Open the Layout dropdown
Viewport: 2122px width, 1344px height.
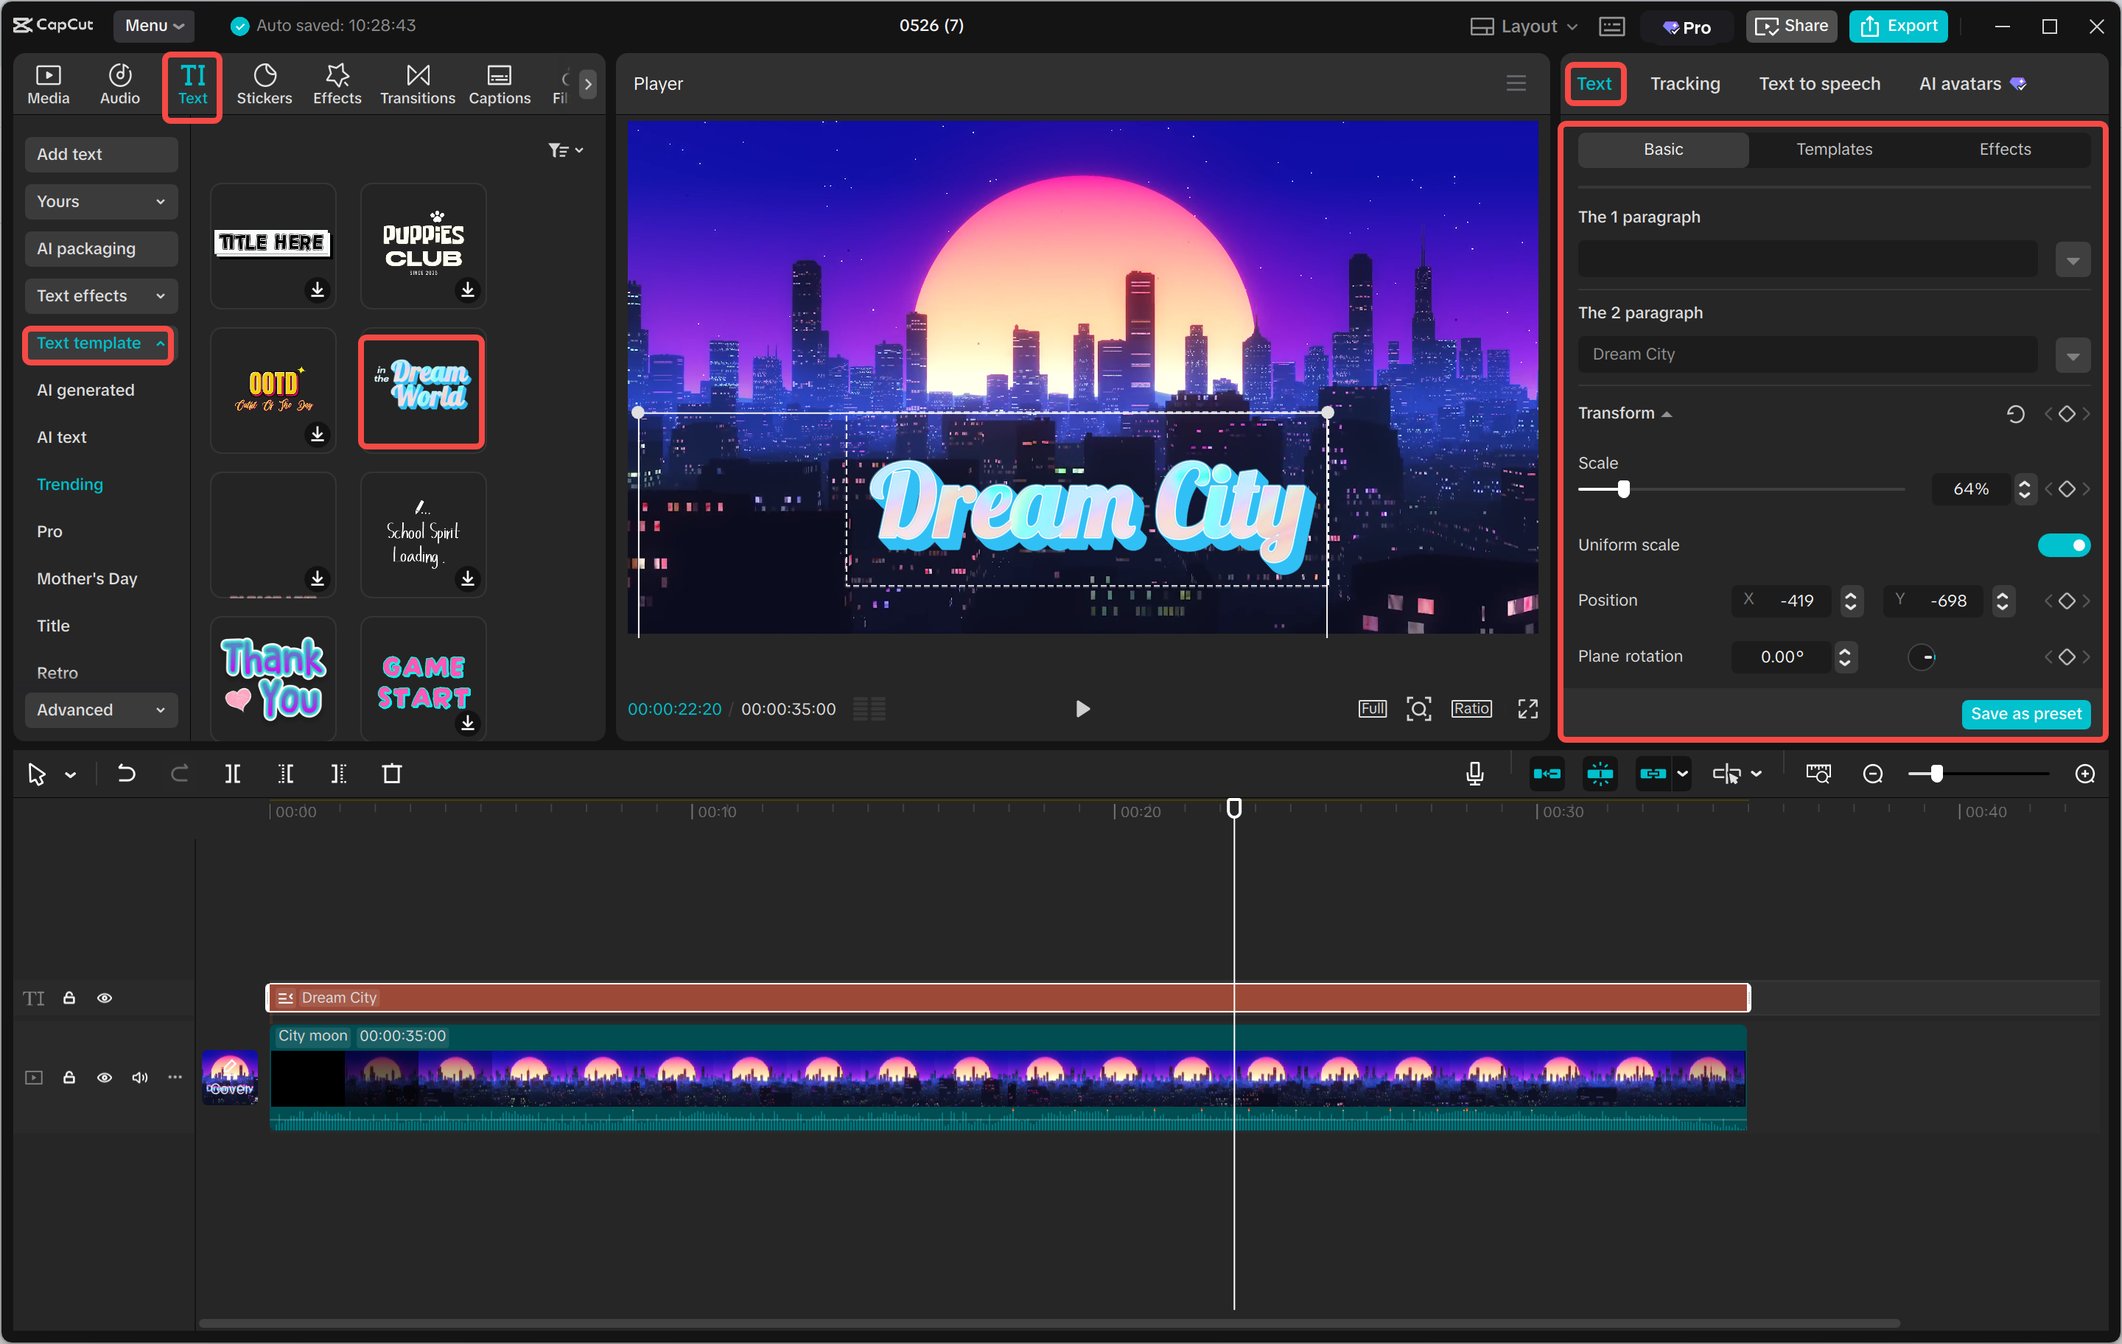click(1523, 26)
